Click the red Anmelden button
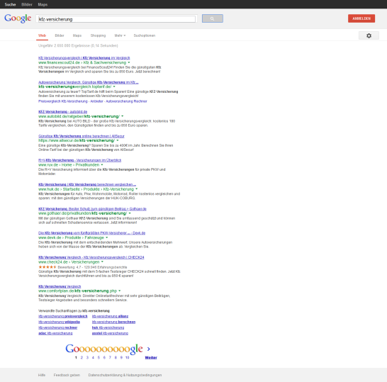Viewport: 387px width, 382px height. (x=361, y=18)
